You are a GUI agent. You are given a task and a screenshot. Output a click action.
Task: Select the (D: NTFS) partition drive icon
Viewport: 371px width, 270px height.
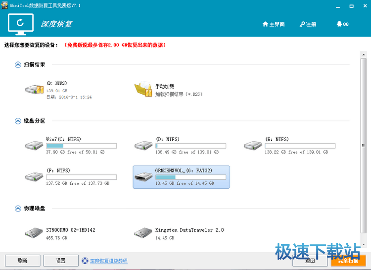coord(143,145)
